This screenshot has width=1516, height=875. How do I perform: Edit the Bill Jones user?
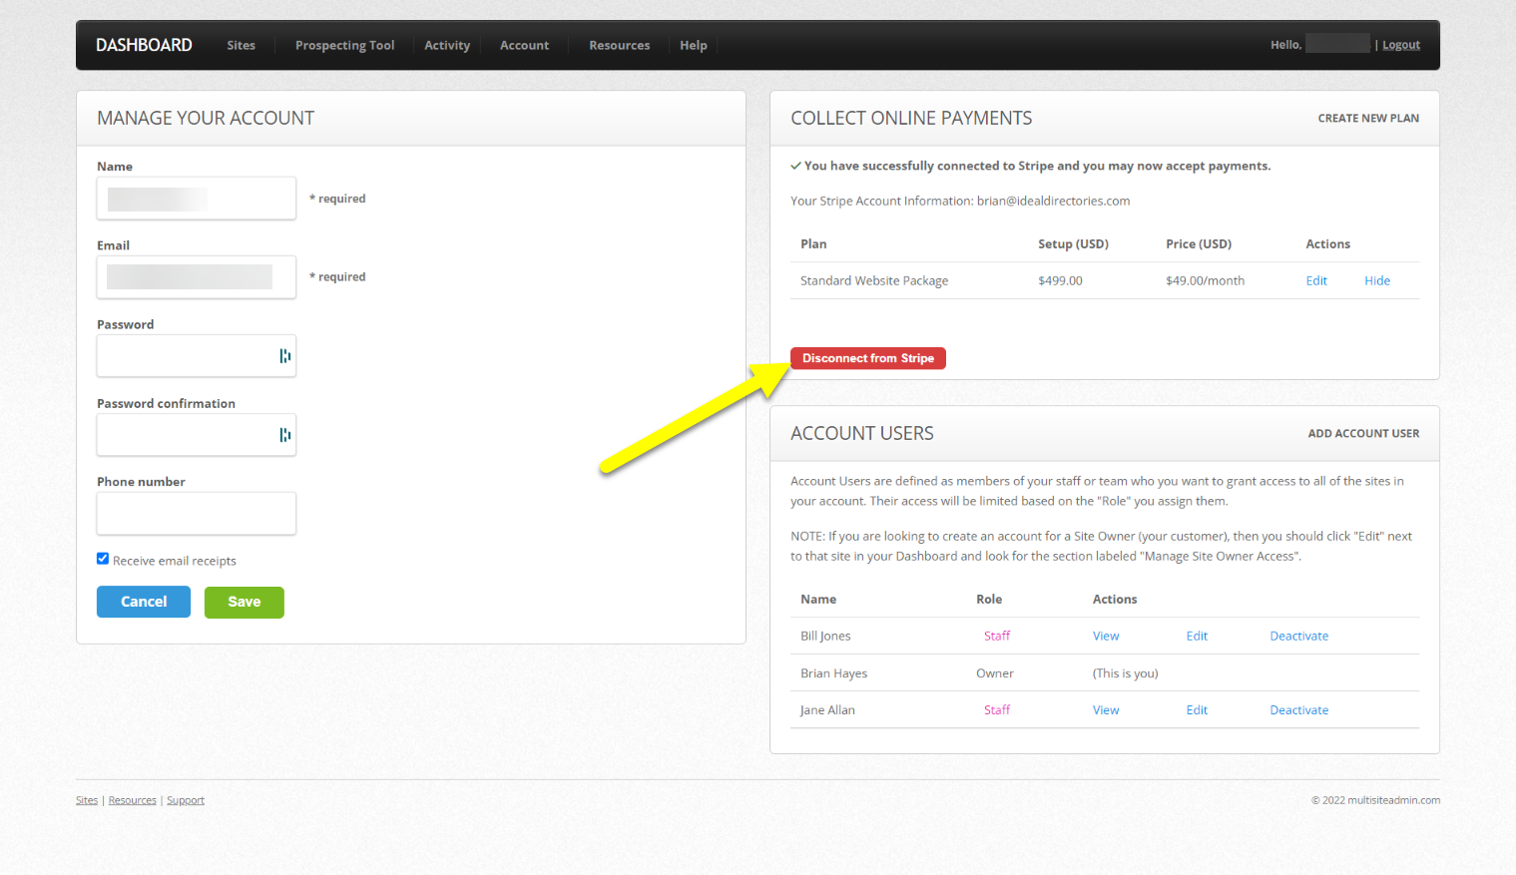click(x=1197, y=636)
